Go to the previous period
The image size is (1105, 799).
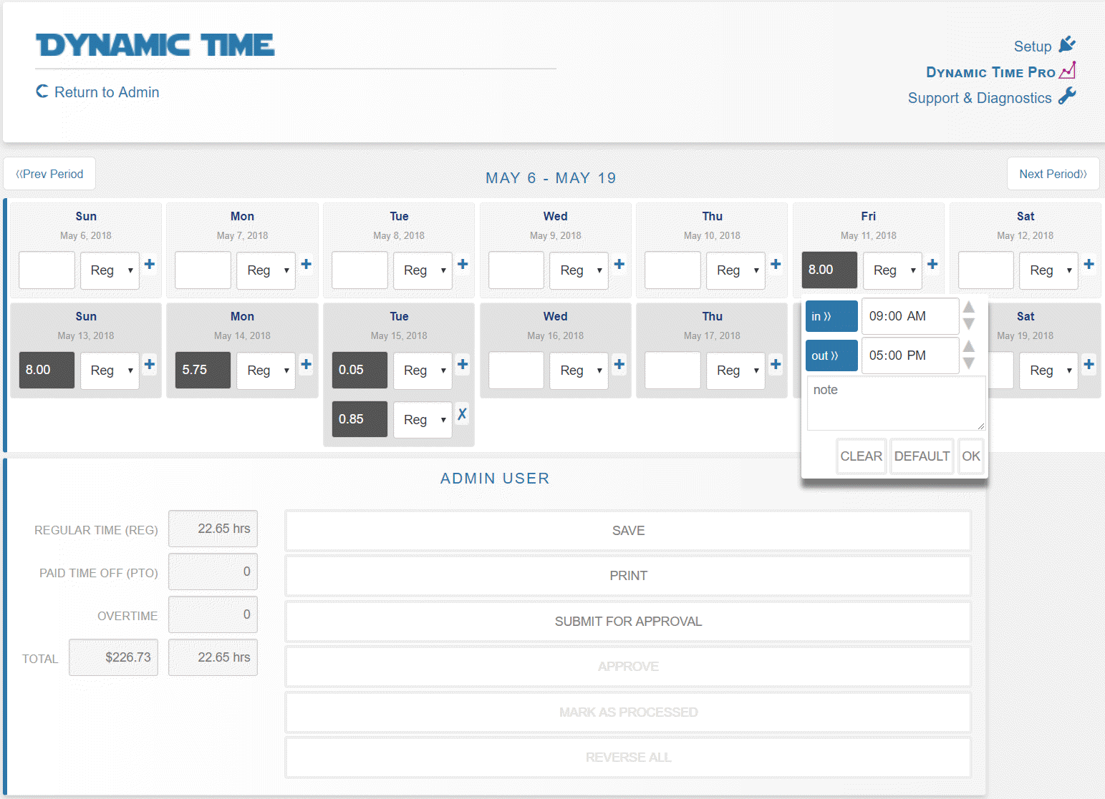click(49, 174)
